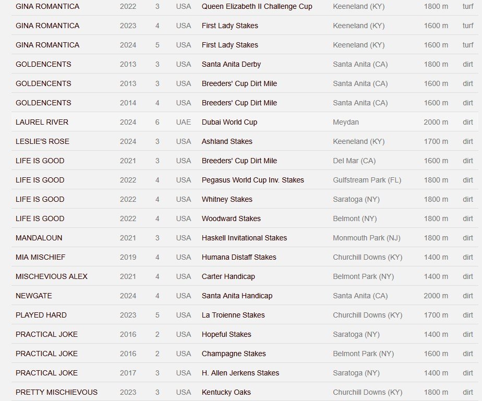Select Belmont Park (NY) in Carter Handicap row
The width and height of the screenshot is (482, 401).
[x=363, y=277]
